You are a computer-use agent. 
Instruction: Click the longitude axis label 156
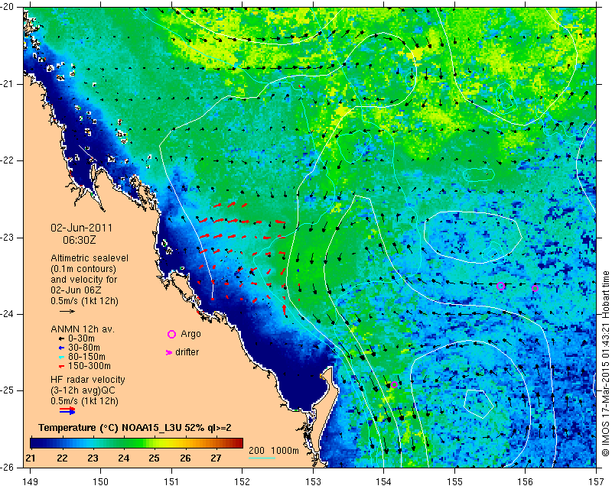pyautogui.click(x=526, y=482)
